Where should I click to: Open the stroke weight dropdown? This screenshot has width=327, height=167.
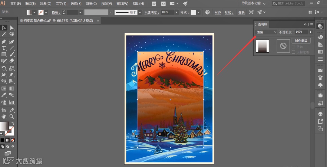[x=81, y=12]
